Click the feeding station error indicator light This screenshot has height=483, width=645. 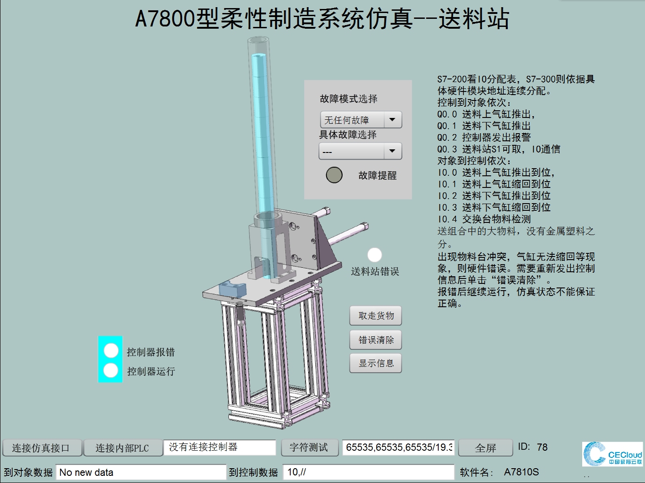tap(375, 255)
